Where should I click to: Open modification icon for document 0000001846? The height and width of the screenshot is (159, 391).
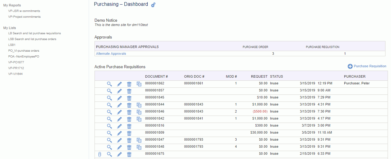(139, 112)
